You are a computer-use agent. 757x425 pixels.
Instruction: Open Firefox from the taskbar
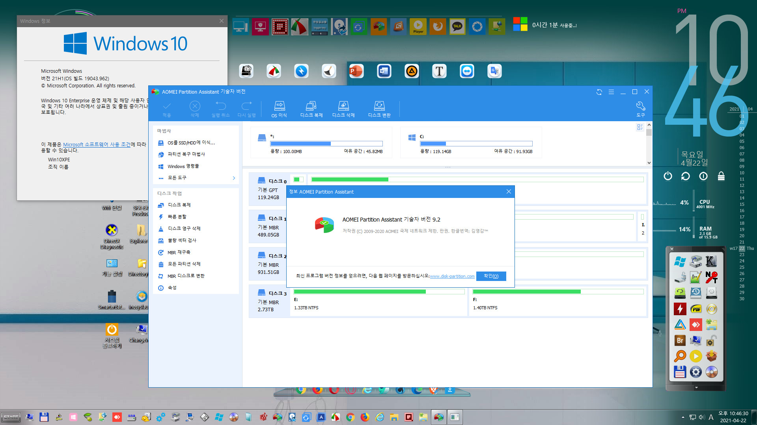(x=365, y=417)
